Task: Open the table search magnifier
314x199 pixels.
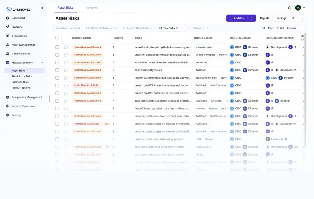Action: [264, 28]
